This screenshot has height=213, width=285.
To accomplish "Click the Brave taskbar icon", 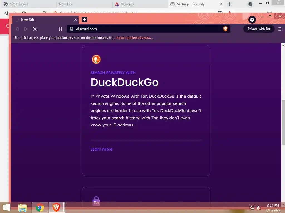I will click(x=56, y=207).
